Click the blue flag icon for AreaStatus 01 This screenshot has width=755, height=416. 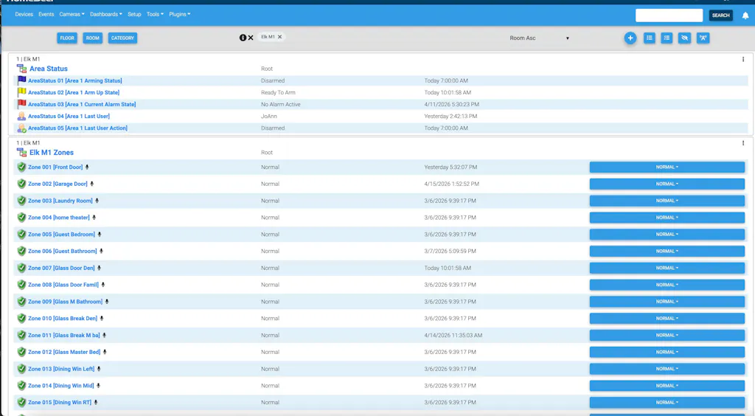(x=21, y=81)
